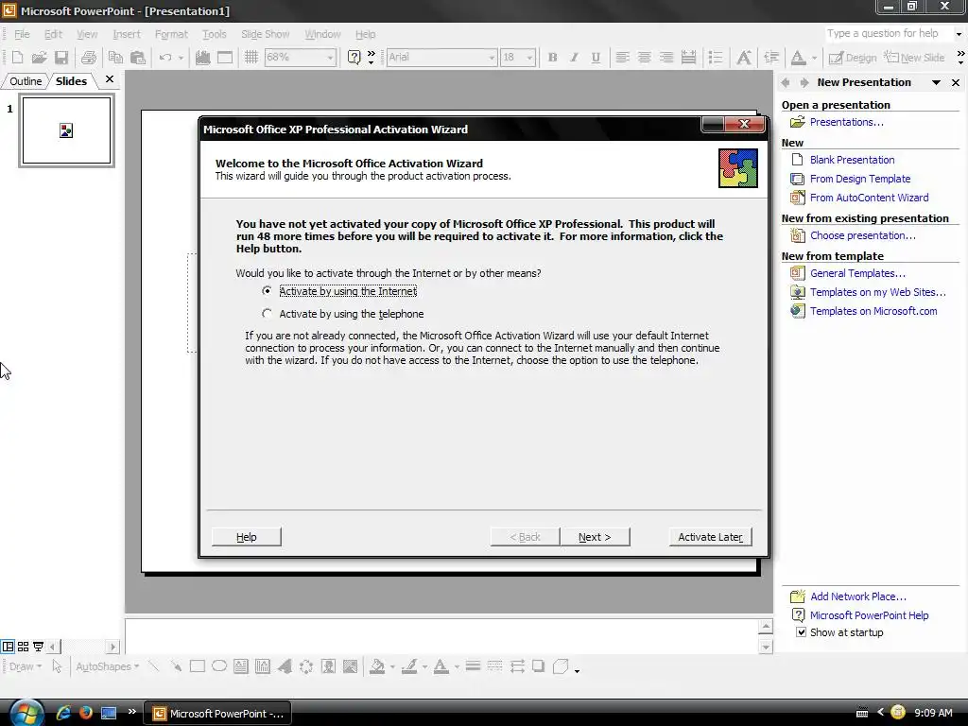Click From AutoContent Wizard link

click(870, 198)
